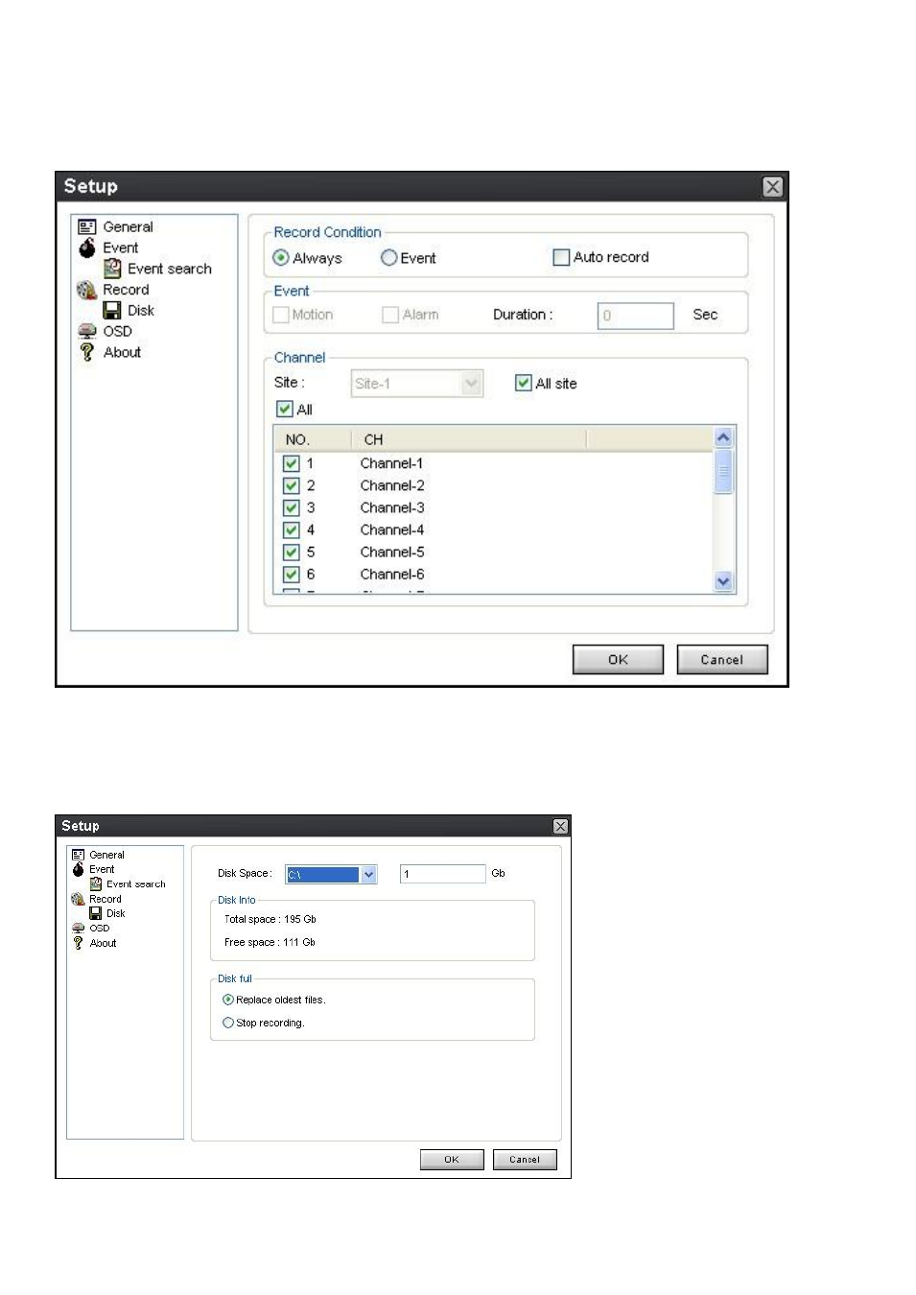
Task: Enable Auto record checkbox
Action: click(x=561, y=257)
